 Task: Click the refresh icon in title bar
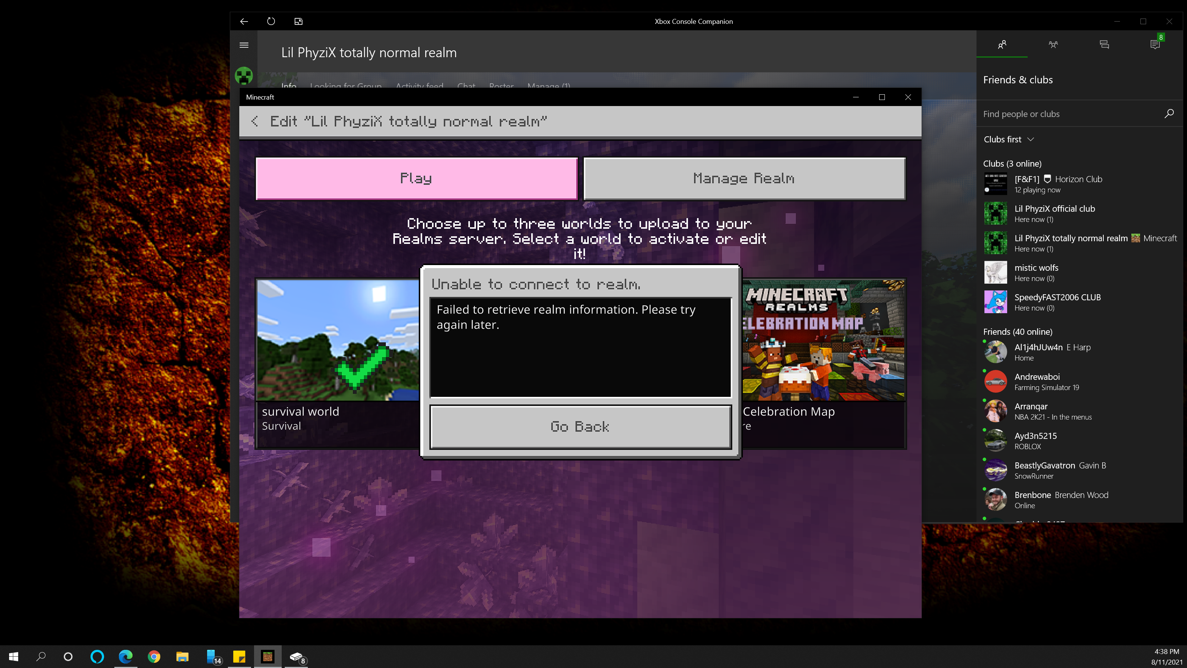(x=271, y=21)
